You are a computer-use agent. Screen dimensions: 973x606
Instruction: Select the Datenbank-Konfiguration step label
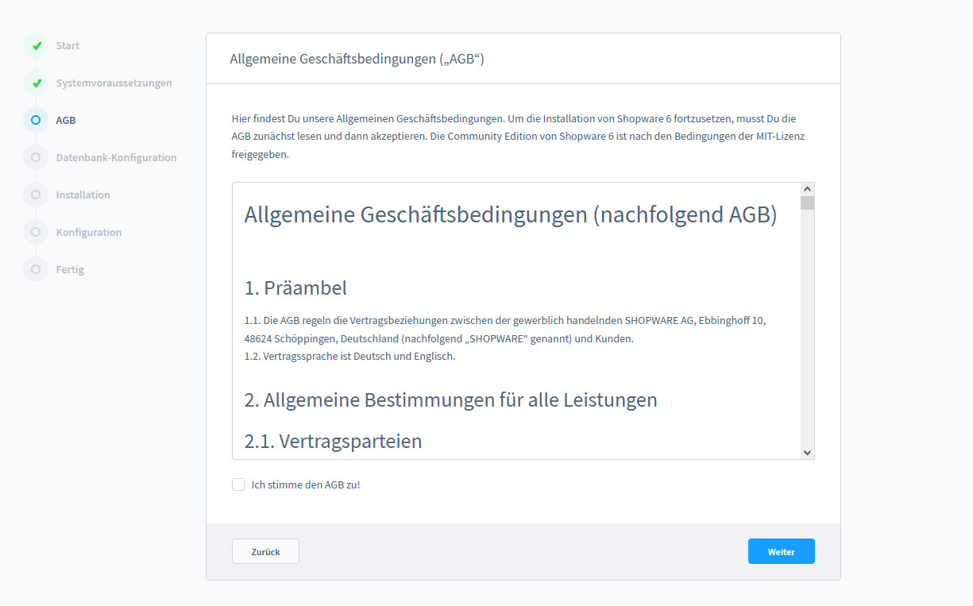(116, 157)
